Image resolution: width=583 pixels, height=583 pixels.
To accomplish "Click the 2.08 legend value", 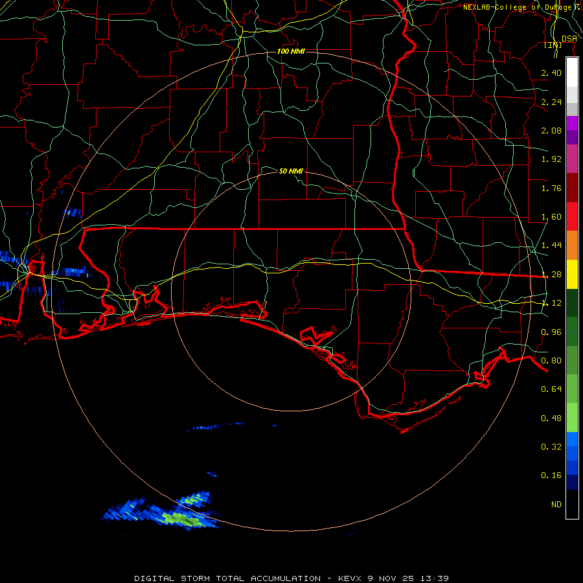I will [x=551, y=130].
